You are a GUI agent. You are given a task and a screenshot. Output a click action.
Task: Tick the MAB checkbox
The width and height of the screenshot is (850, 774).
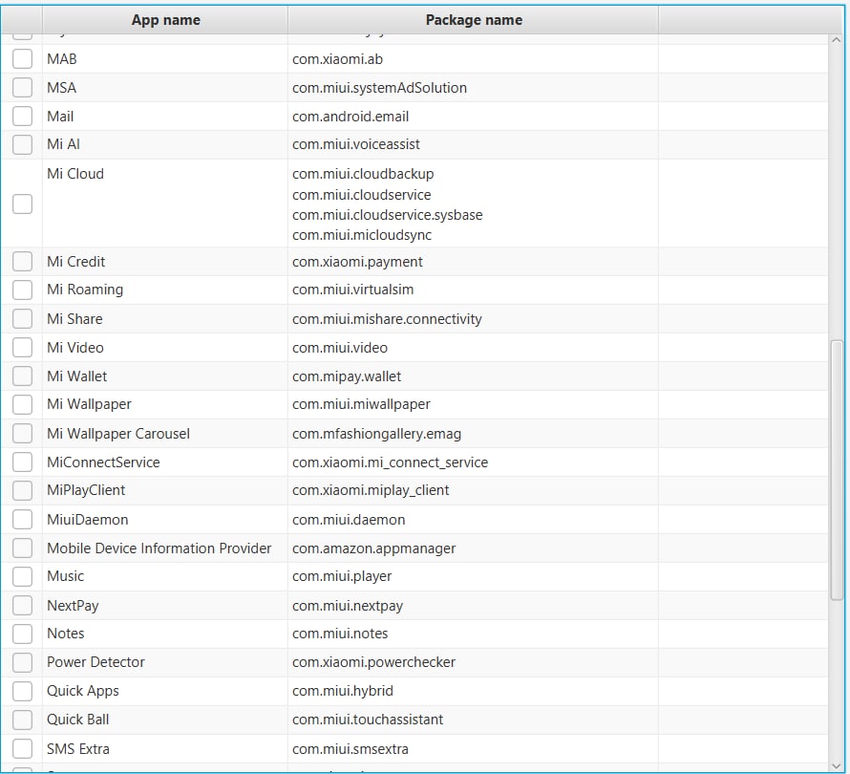pos(22,58)
